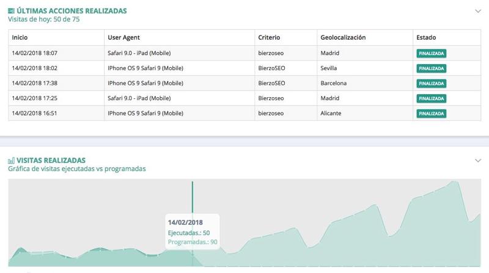Open FINALIZADA status for the Barcelona row
The width and height of the screenshot is (489, 273).
pos(432,83)
